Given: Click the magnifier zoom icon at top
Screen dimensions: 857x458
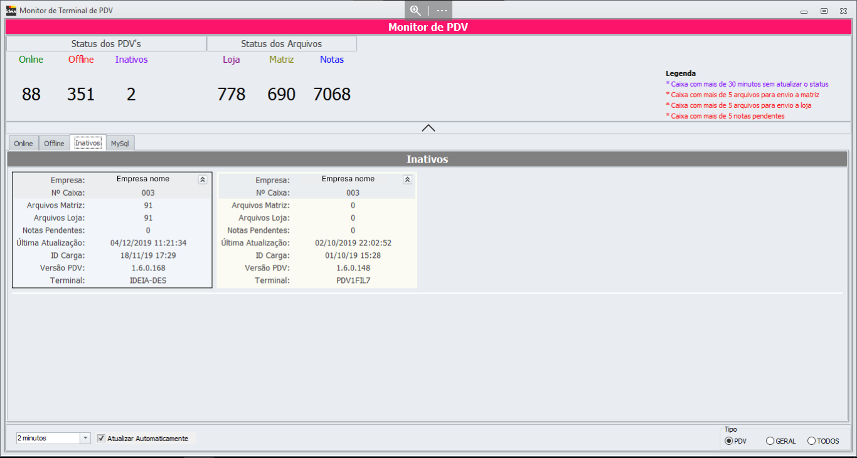Looking at the screenshot, I should point(415,10).
